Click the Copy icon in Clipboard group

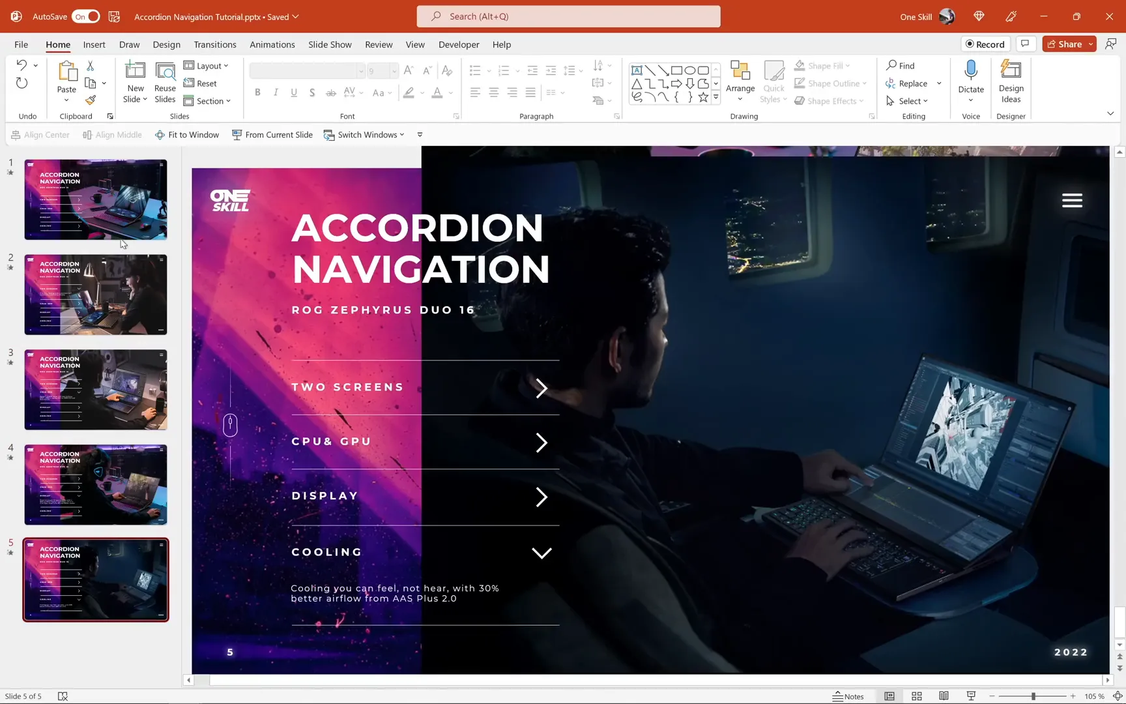point(91,83)
